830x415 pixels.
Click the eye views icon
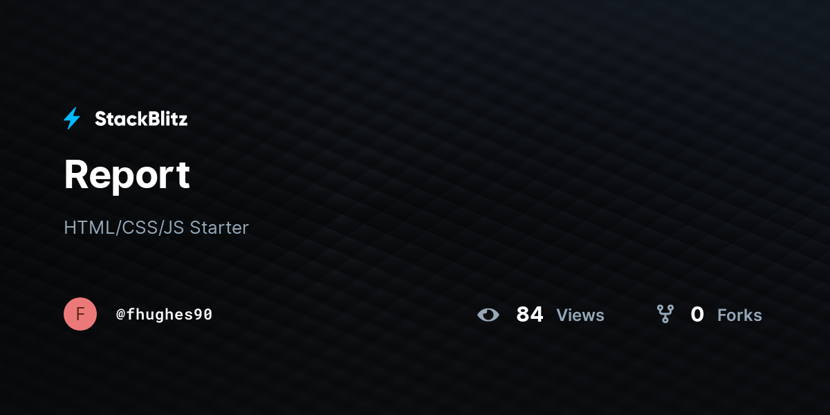[488, 315]
